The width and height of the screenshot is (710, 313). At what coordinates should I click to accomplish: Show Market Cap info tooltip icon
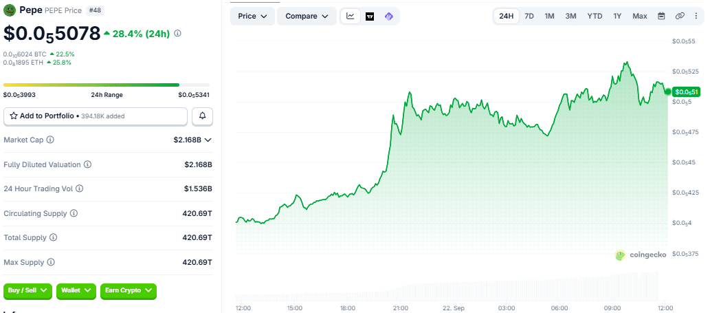pos(50,140)
